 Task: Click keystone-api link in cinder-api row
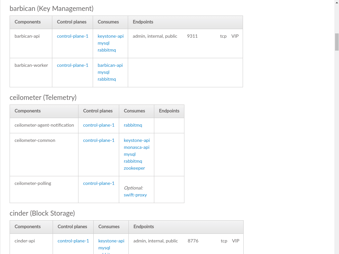pyautogui.click(x=111, y=241)
